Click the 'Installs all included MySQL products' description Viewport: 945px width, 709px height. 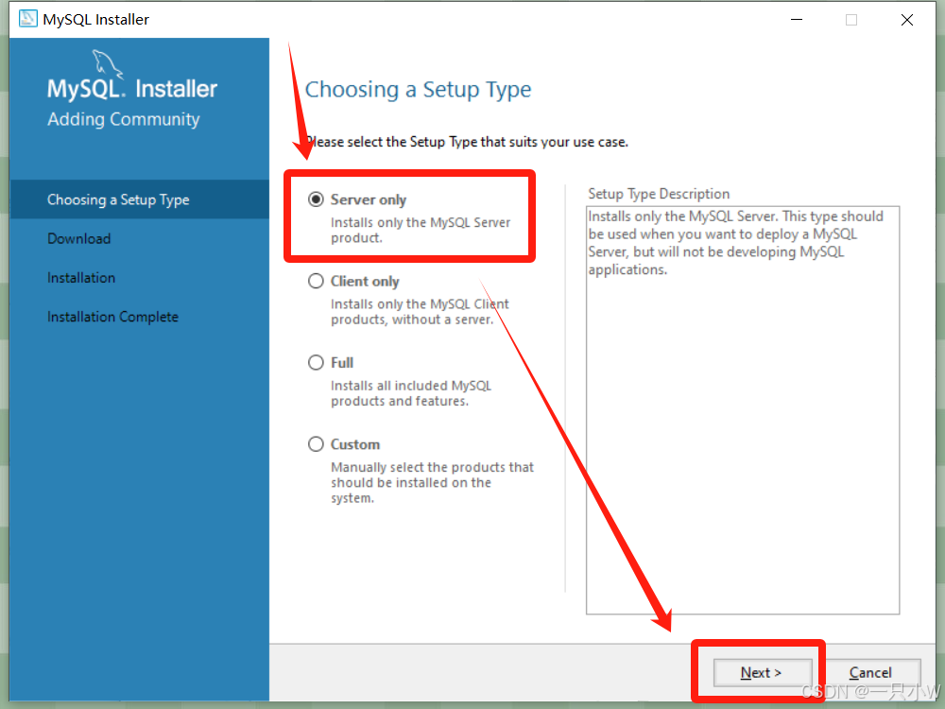(x=411, y=393)
